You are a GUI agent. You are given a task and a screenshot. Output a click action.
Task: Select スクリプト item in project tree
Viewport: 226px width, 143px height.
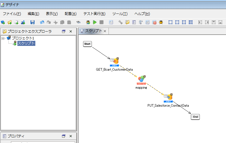point(26,43)
